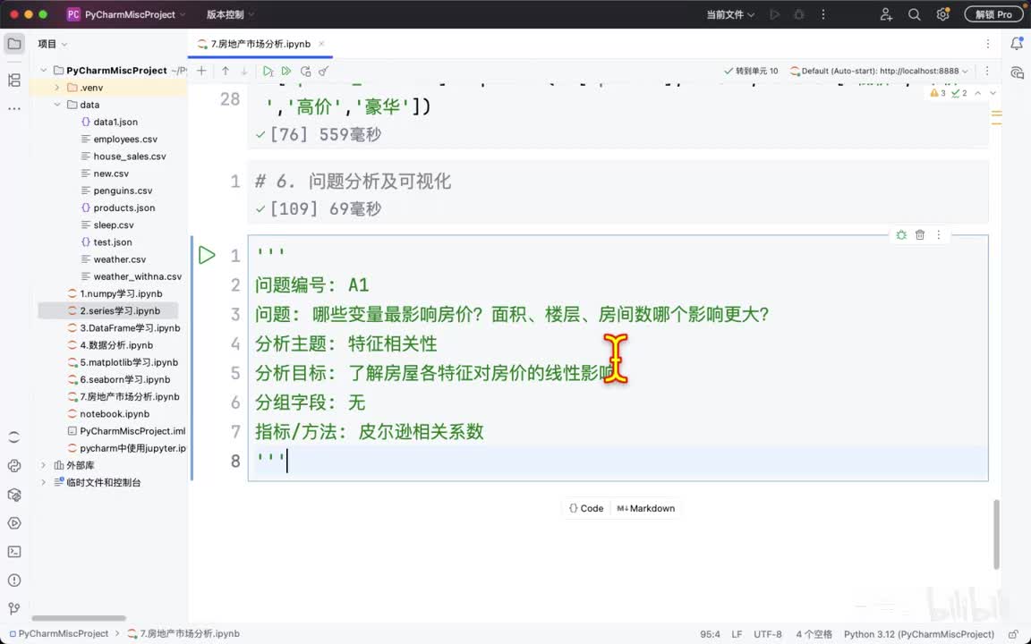Expand the 临时文件和控制台 node
Viewport: 1031px width, 644px height.
44,482
